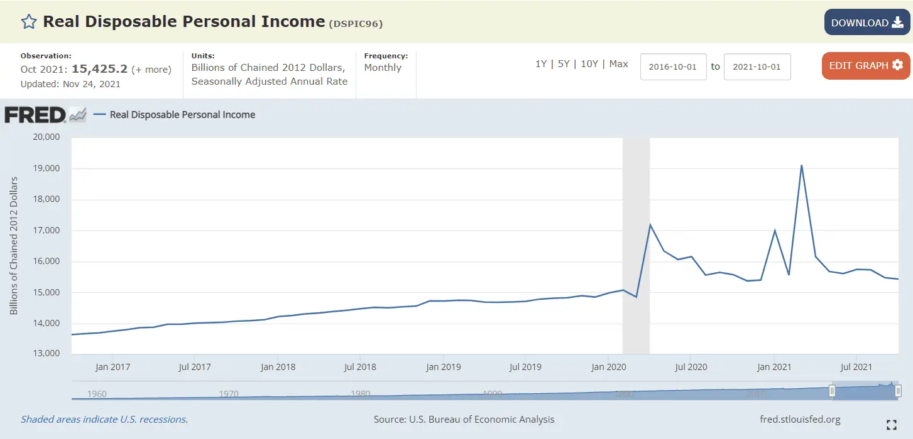Click the favorite star icon beside title
913x439 pixels.
click(x=29, y=23)
